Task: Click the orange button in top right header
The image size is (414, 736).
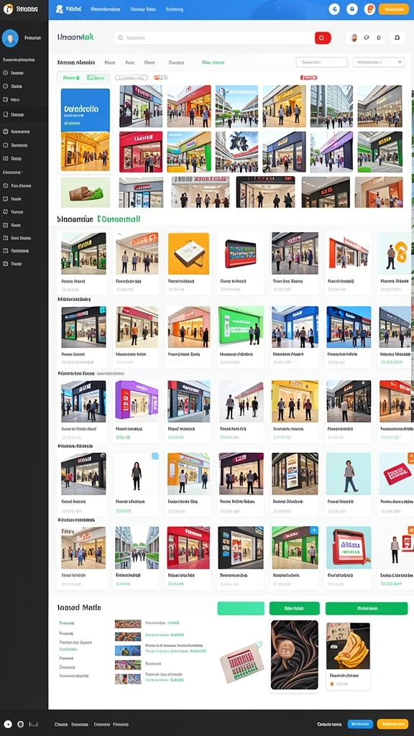Action: point(393,9)
